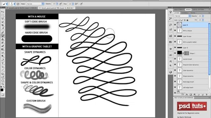Hide the Layer 8 copy layer

[175, 36]
